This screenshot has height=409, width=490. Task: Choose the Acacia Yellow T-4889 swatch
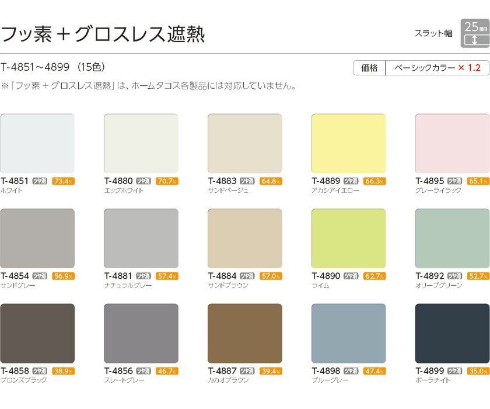349,144
